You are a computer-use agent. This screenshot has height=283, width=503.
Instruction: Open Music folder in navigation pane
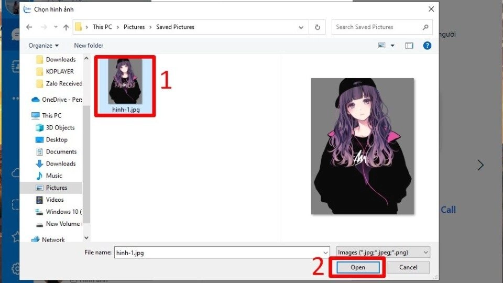click(53, 176)
